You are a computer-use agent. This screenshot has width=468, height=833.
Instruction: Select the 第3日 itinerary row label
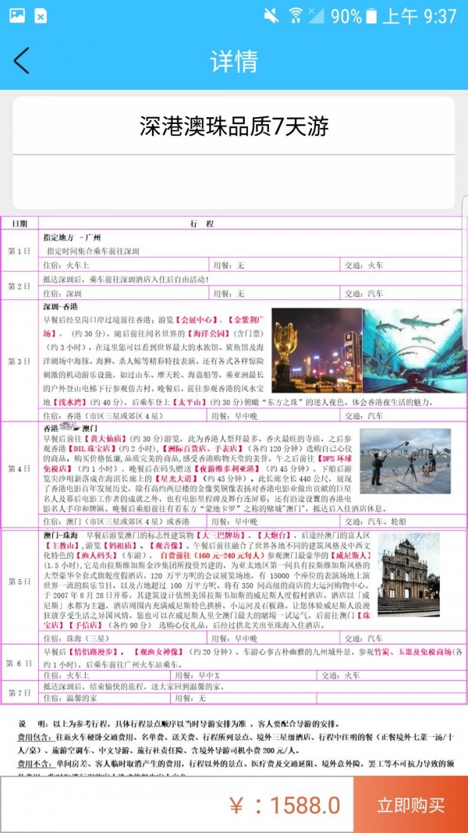click(x=19, y=361)
